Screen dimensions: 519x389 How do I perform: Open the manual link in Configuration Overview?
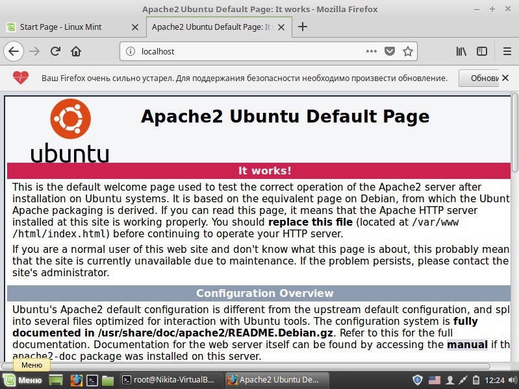(x=467, y=344)
